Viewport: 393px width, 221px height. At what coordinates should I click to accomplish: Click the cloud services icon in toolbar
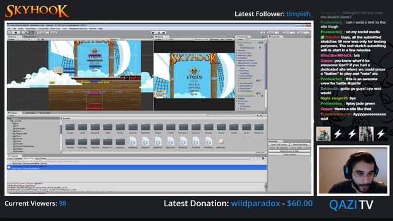[262, 33]
